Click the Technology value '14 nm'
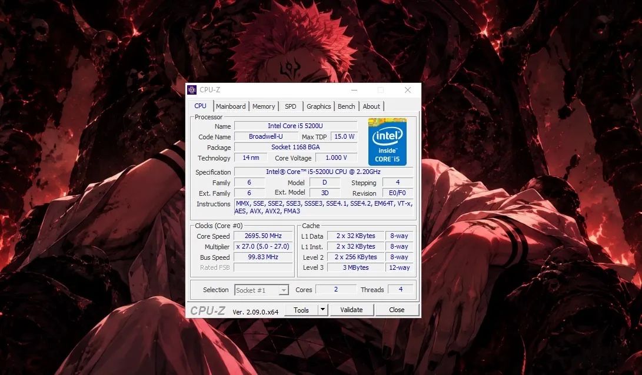The width and height of the screenshot is (642, 375). click(x=251, y=158)
